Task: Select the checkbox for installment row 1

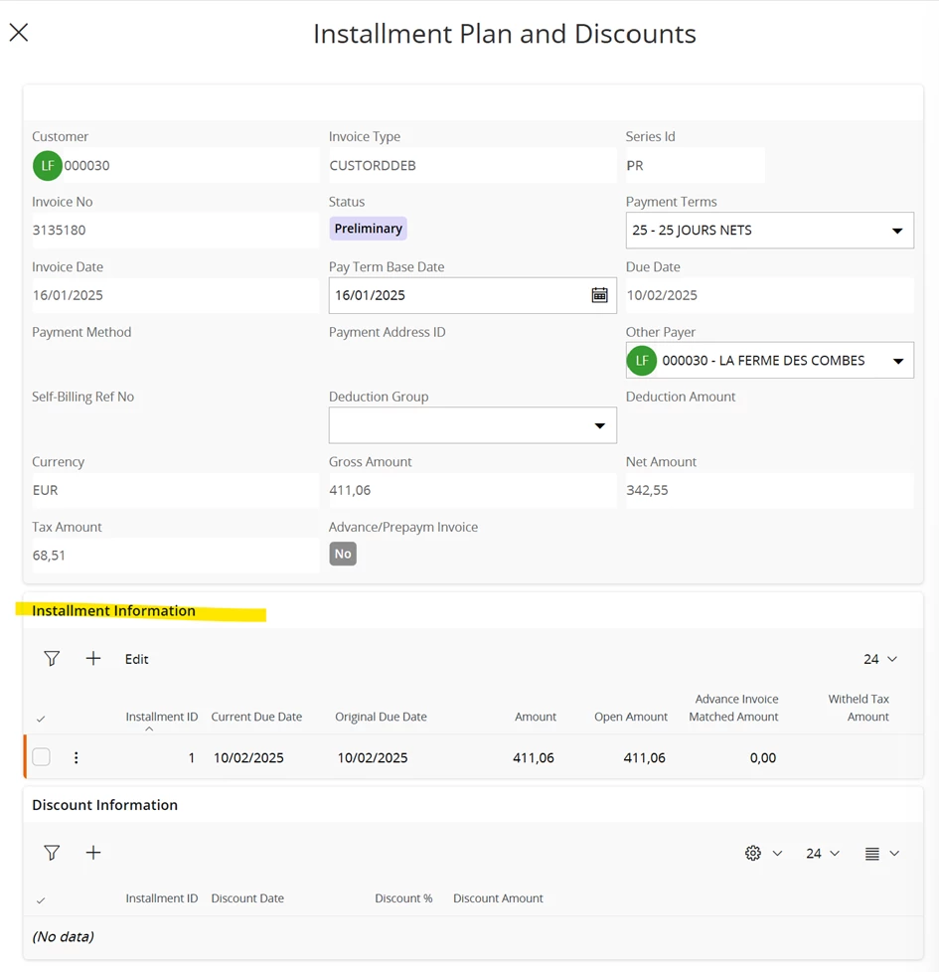Action: pyautogui.click(x=42, y=757)
